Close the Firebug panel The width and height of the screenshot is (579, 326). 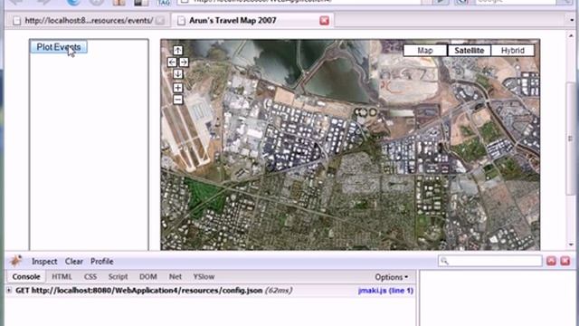[x=565, y=261]
